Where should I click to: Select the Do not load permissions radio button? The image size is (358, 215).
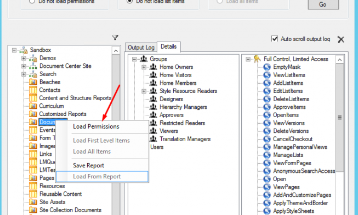[32, 1]
